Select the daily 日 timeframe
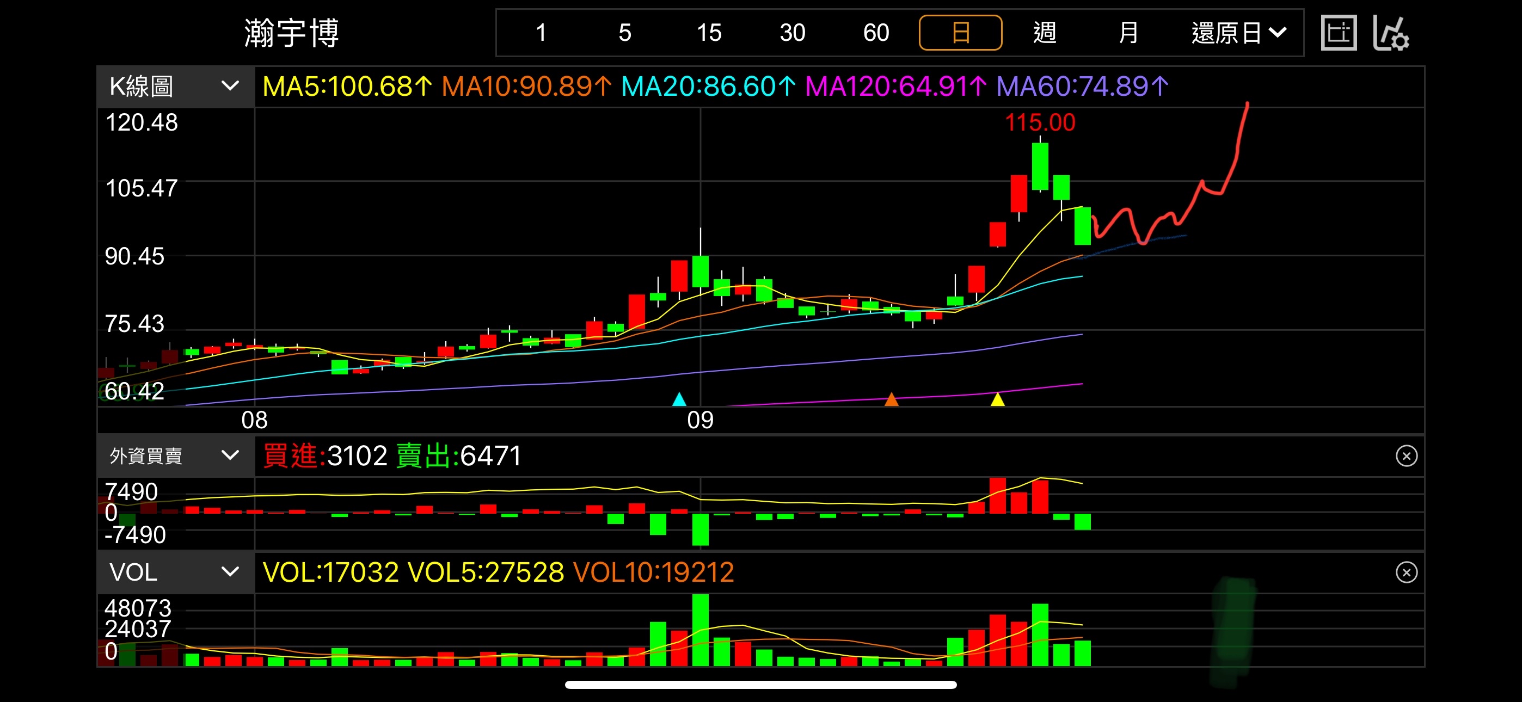This screenshot has height=702, width=1522. pyautogui.click(x=960, y=33)
